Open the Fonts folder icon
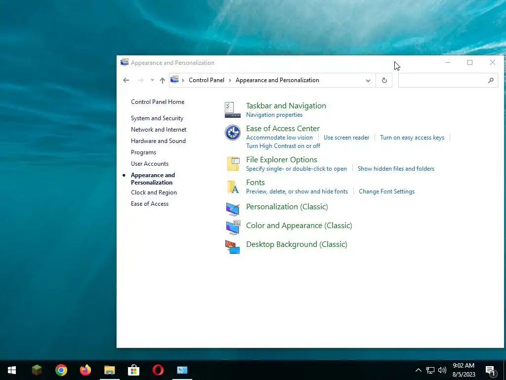Screen dimensions: 506x380 (x=233, y=187)
